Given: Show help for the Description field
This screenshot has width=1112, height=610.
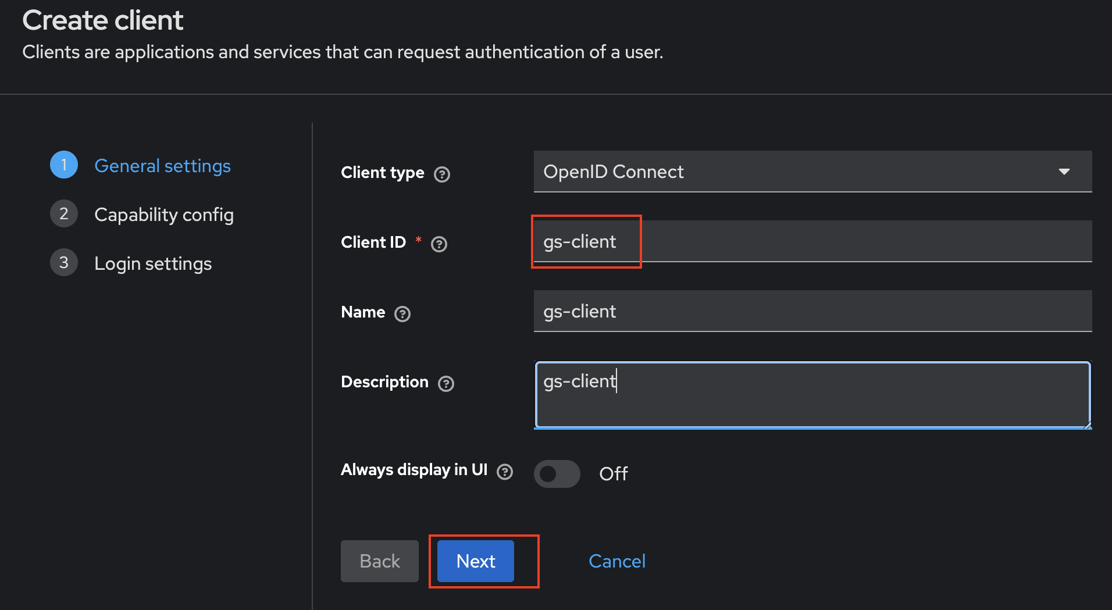Looking at the screenshot, I should (x=446, y=384).
